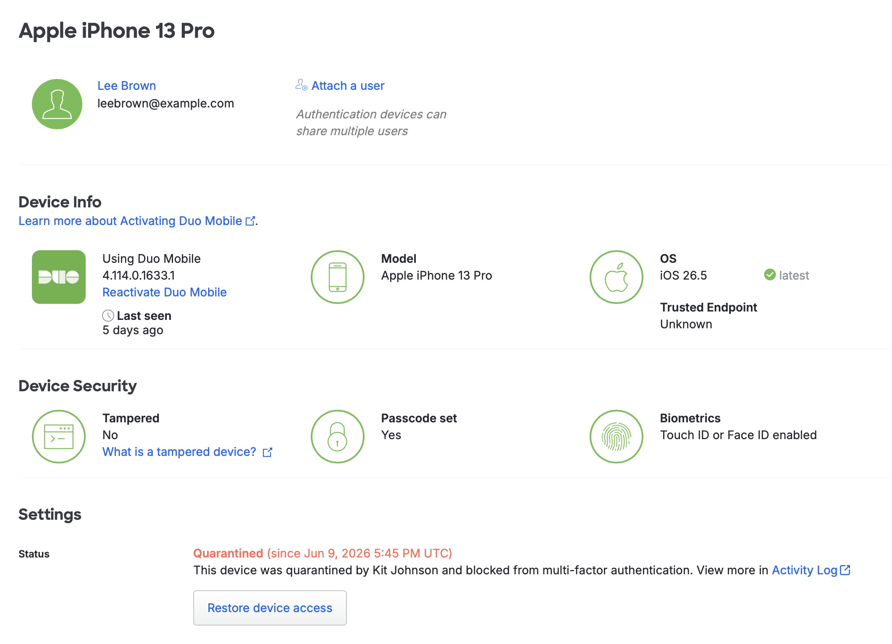This screenshot has height=644, width=892.
Task: Open Learn more about Activating Duo Mobile
Action: coord(130,221)
